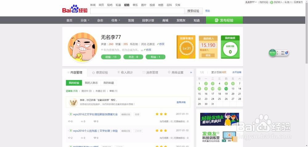Expand the next tabs double-arrow
308x147 pixels.
click(x=191, y=72)
